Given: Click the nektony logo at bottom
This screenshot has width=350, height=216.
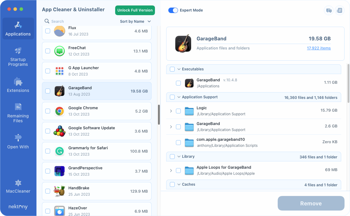Looking at the screenshot, I should point(18,207).
